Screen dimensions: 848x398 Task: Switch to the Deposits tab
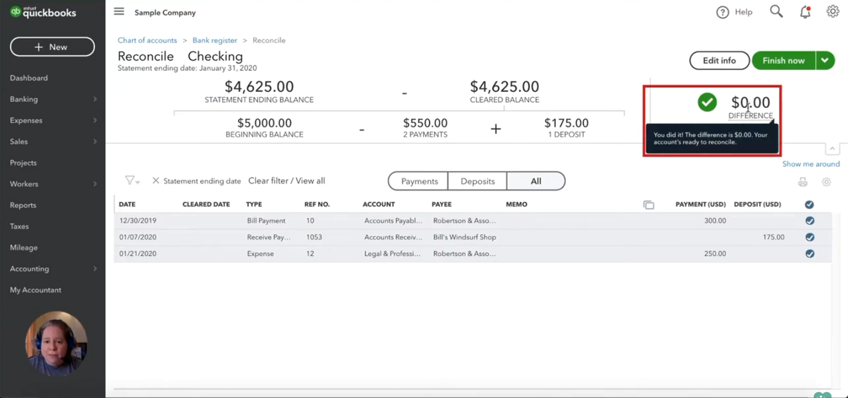478,181
